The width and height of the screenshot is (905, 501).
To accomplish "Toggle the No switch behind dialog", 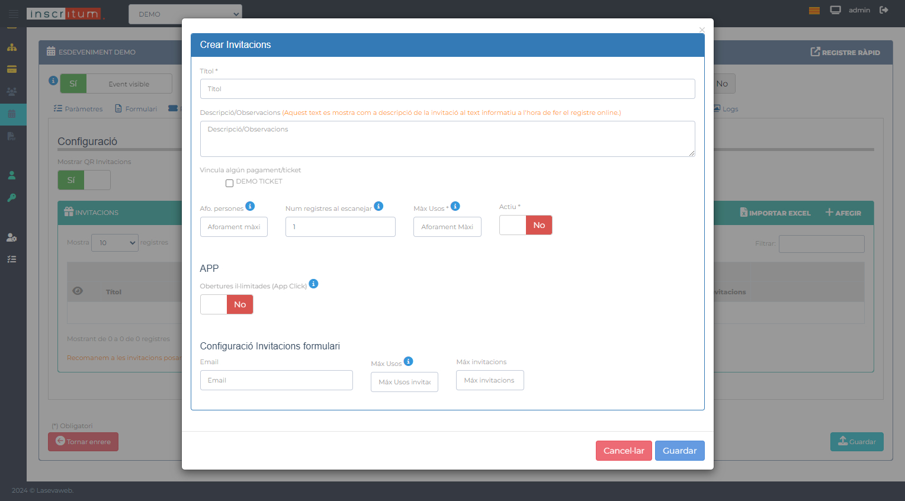I will 724,83.
